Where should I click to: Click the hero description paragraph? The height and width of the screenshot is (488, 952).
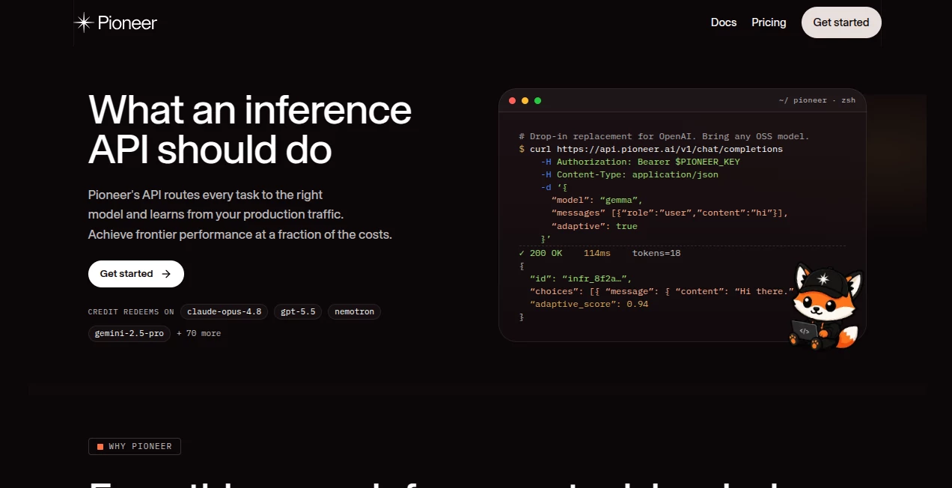pos(240,215)
